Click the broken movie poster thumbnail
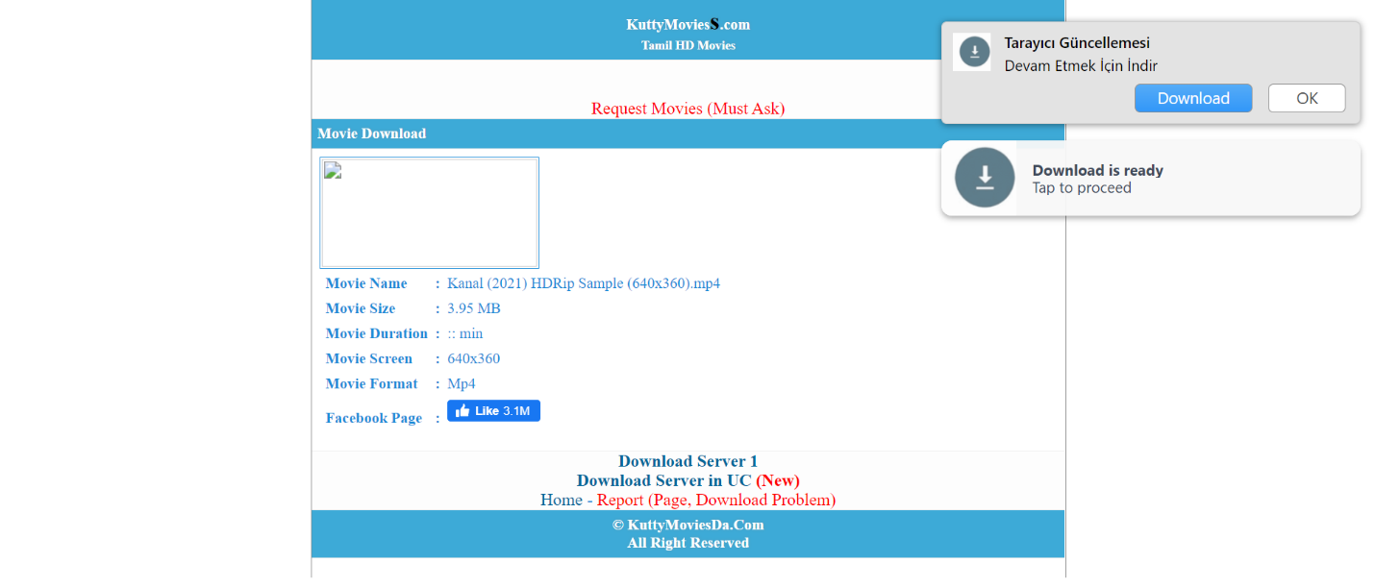This screenshot has width=1375, height=587. [429, 212]
